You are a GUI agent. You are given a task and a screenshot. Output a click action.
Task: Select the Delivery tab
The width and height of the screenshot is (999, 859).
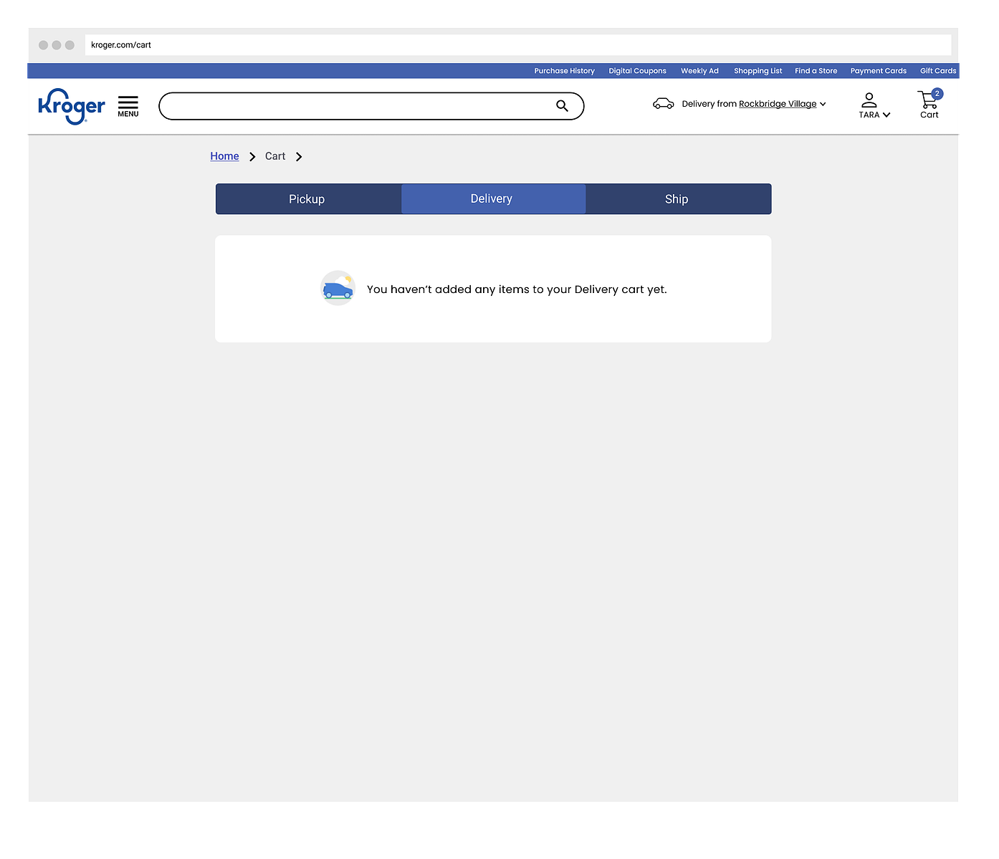point(493,199)
